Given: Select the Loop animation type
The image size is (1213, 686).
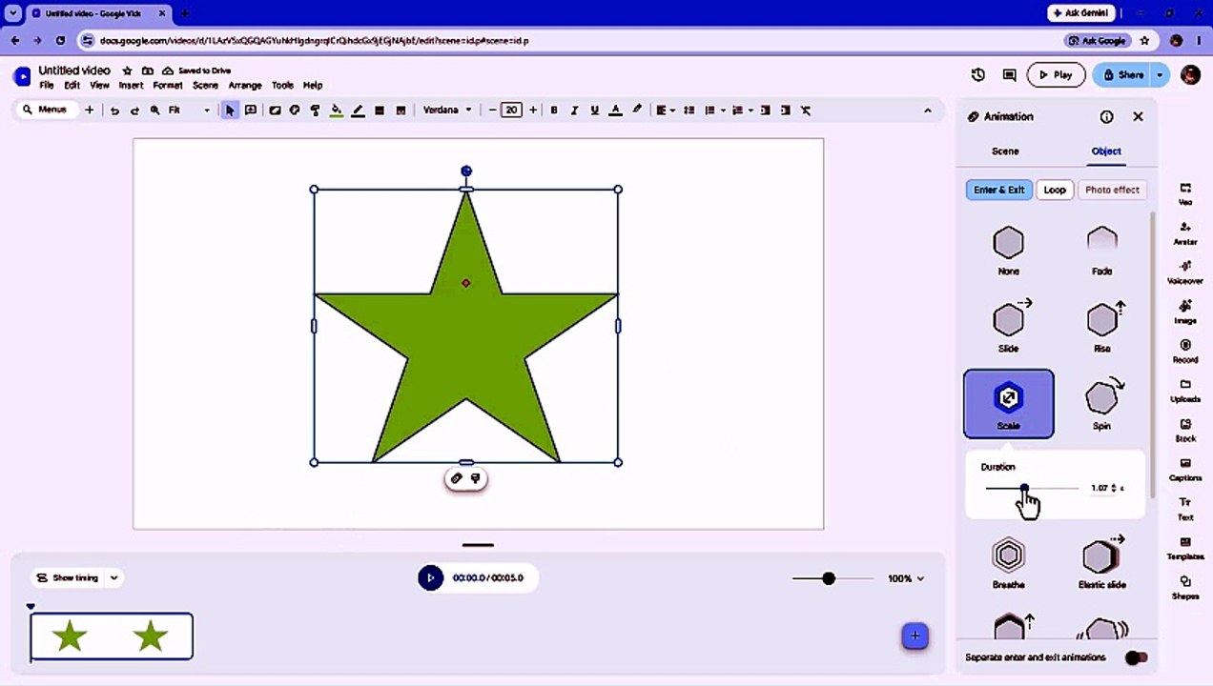Looking at the screenshot, I should click(x=1055, y=190).
